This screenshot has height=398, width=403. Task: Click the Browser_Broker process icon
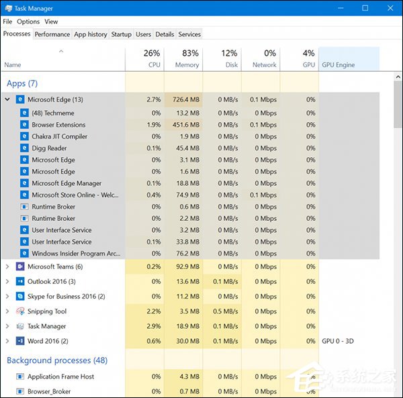click(20, 391)
